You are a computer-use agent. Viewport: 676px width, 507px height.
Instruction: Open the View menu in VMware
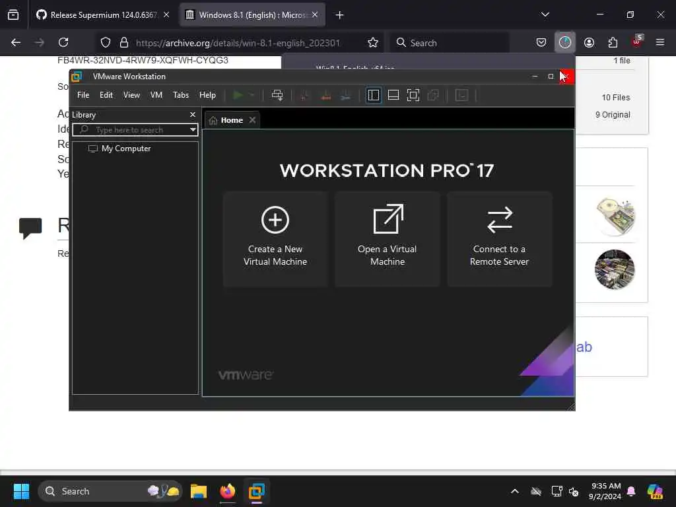131,95
